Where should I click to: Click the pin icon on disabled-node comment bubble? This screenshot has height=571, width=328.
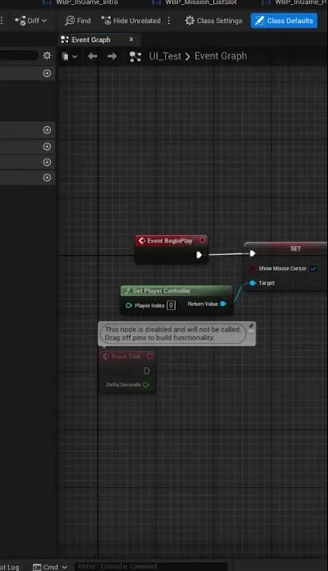[251, 326]
